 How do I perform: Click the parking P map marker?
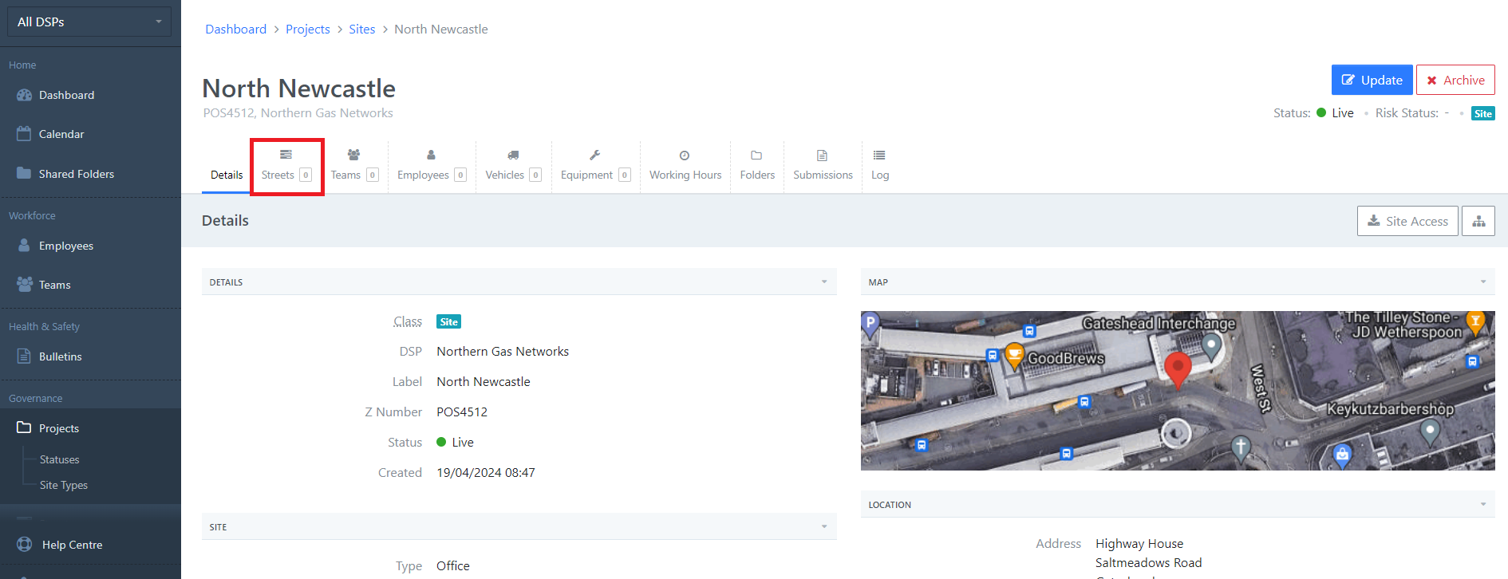pos(870,324)
